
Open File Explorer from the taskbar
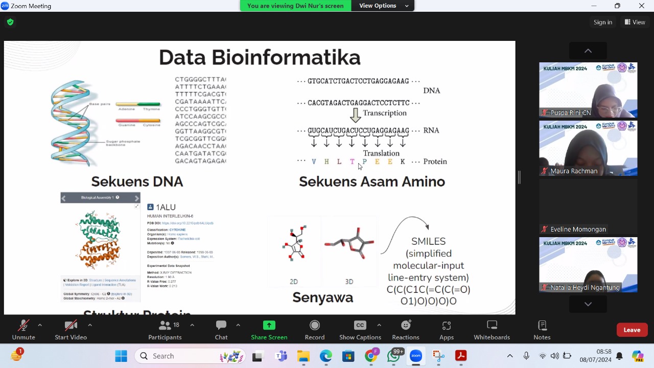pyautogui.click(x=303, y=356)
